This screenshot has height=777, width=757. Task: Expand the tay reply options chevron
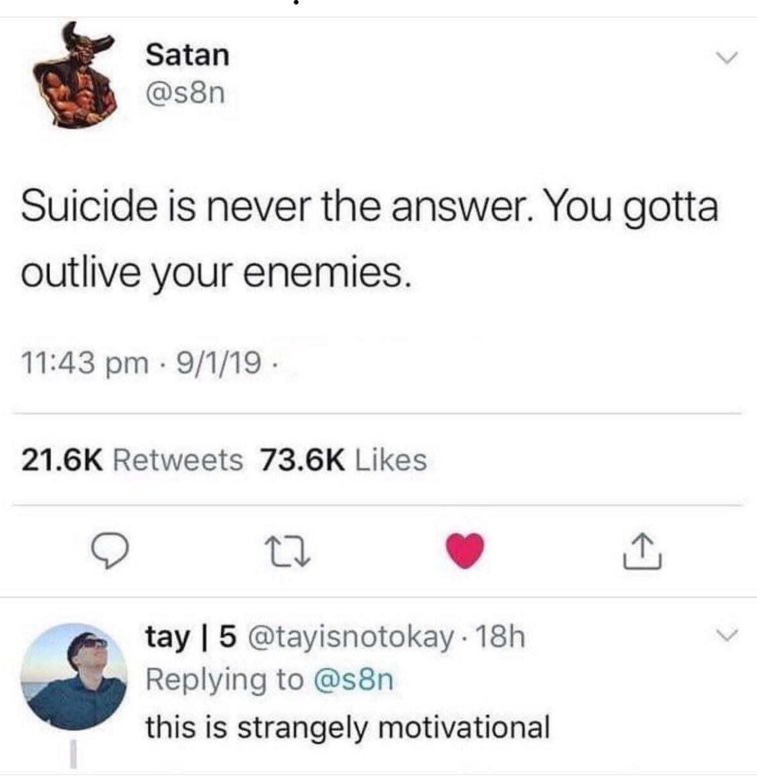click(726, 637)
